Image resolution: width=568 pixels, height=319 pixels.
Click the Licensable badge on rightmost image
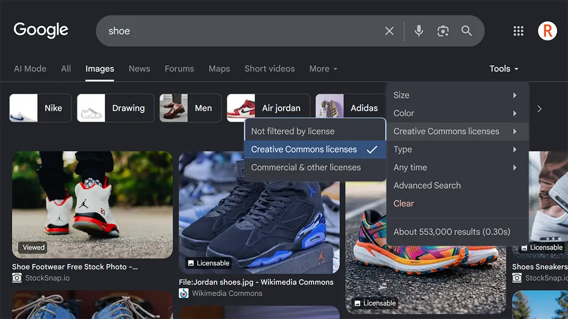point(541,248)
